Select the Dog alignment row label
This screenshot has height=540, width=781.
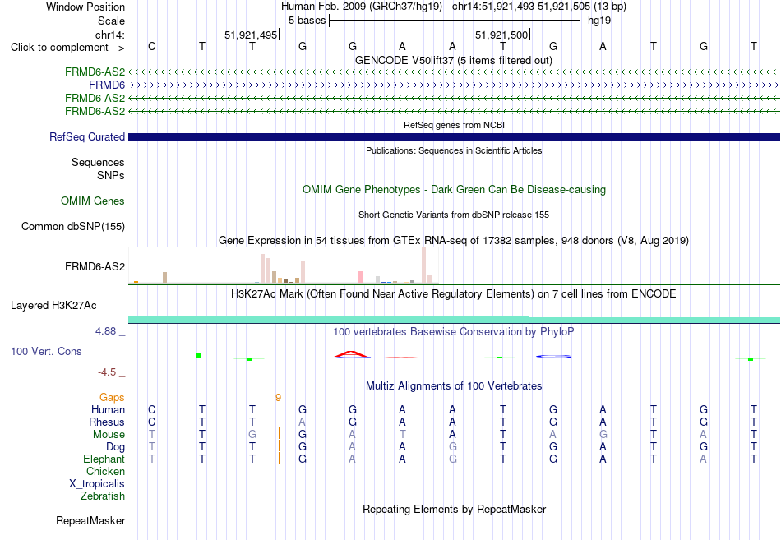coord(115,447)
